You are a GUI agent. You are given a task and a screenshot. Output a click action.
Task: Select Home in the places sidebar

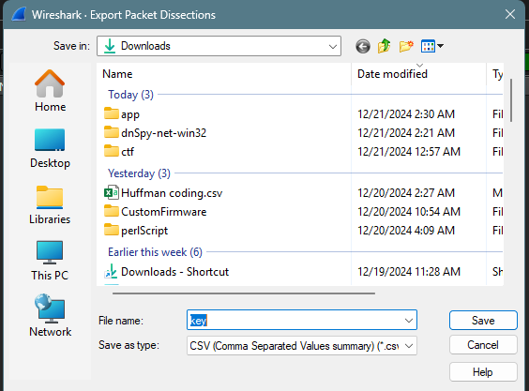(x=50, y=91)
